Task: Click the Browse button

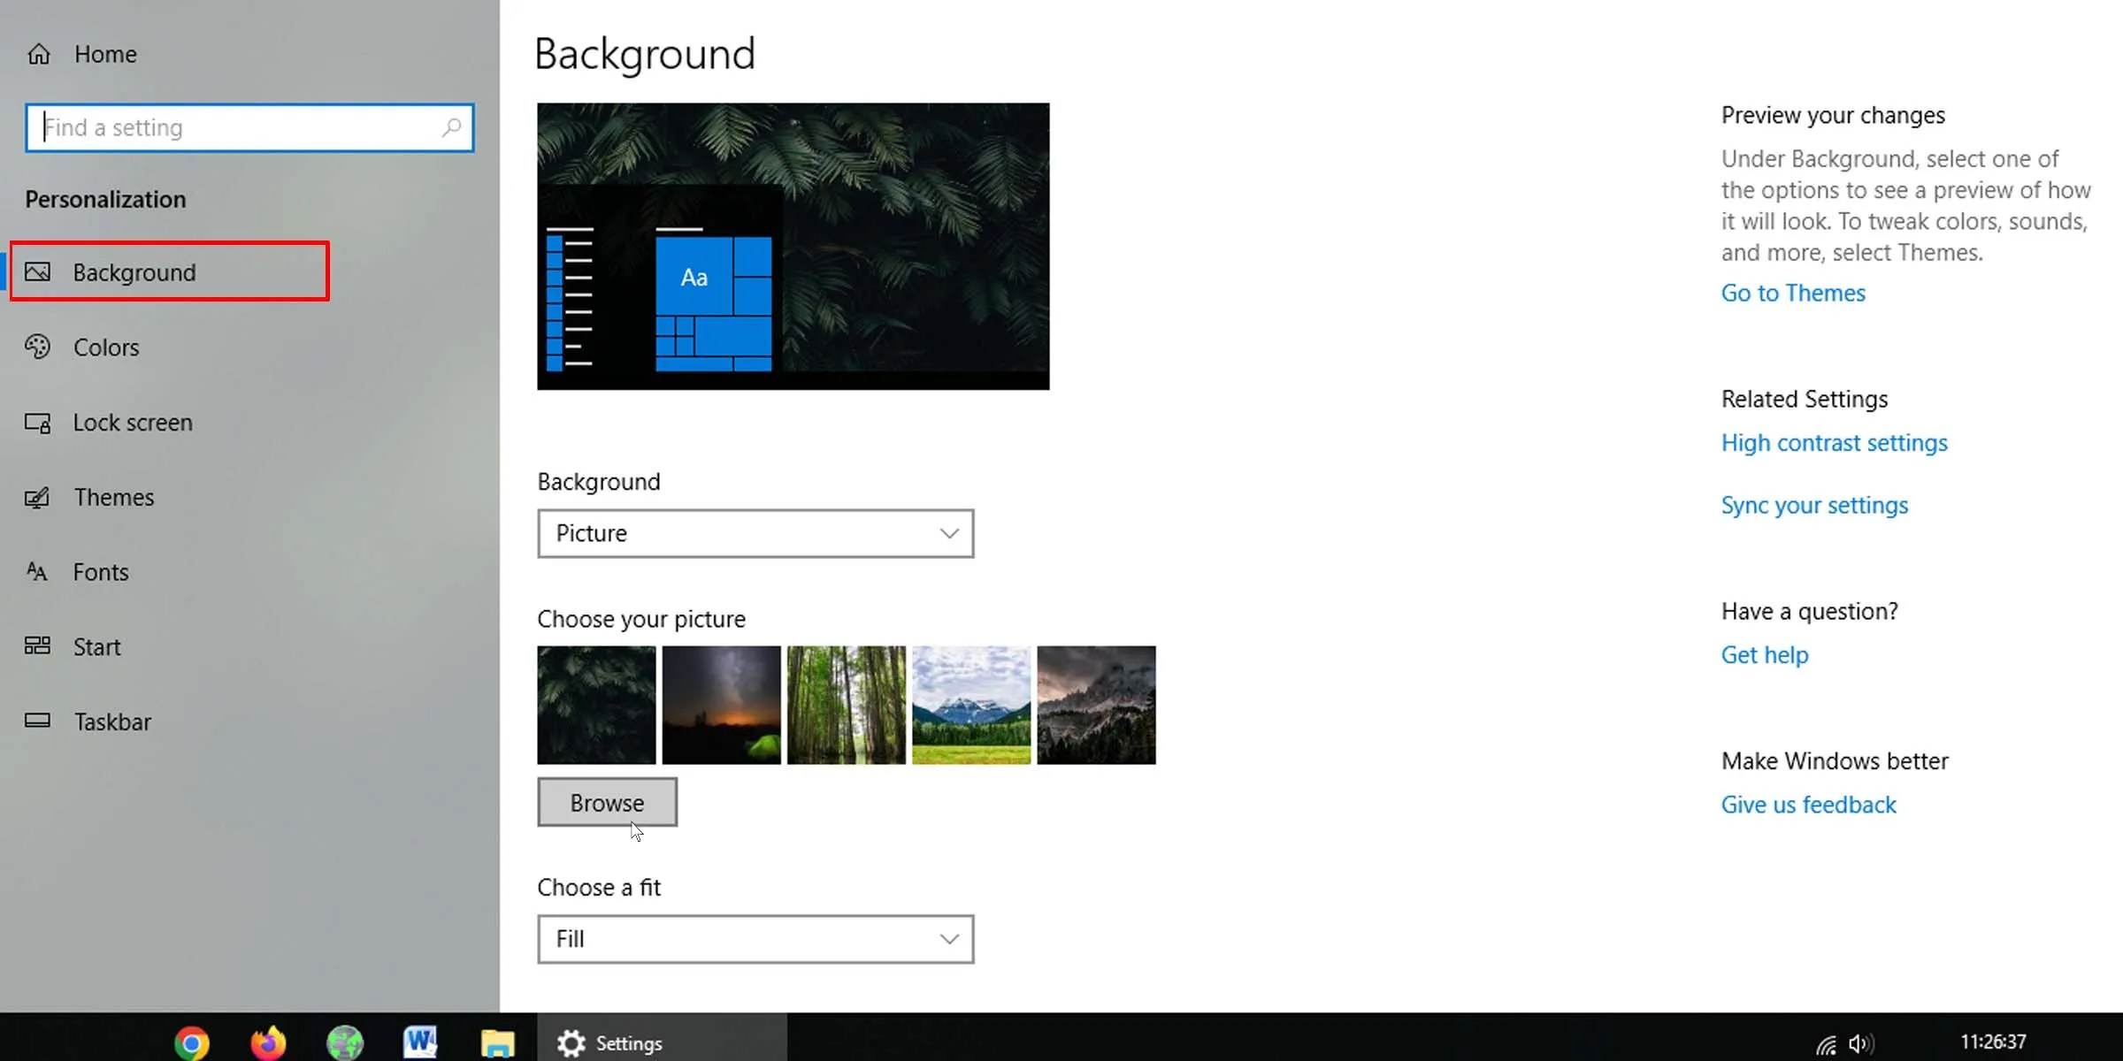Action: point(607,802)
